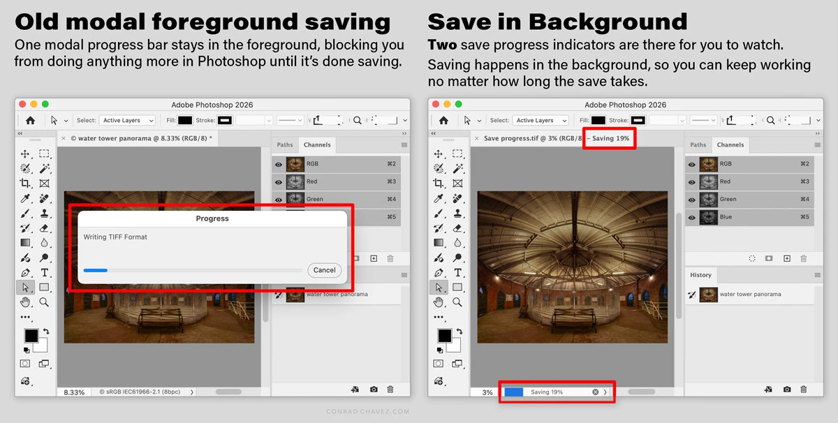Close the Save progress.tif document tab

(476, 138)
